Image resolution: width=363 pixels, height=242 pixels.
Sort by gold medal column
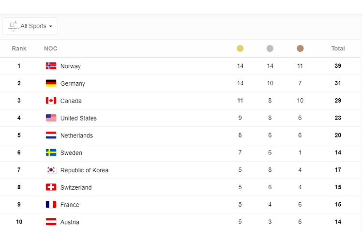pyautogui.click(x=240, y=48)
